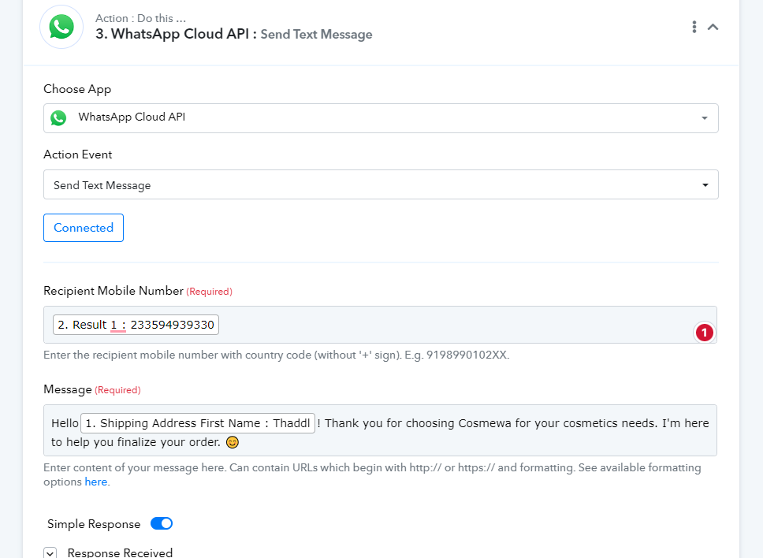Click the Recipient Mobile Number field
Viewport: 763px width, 558px height.
[x=380, y=325]
